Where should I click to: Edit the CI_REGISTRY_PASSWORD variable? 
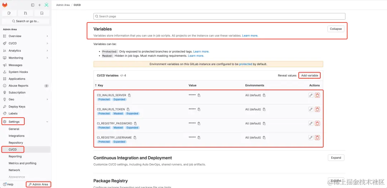(311, 123)
